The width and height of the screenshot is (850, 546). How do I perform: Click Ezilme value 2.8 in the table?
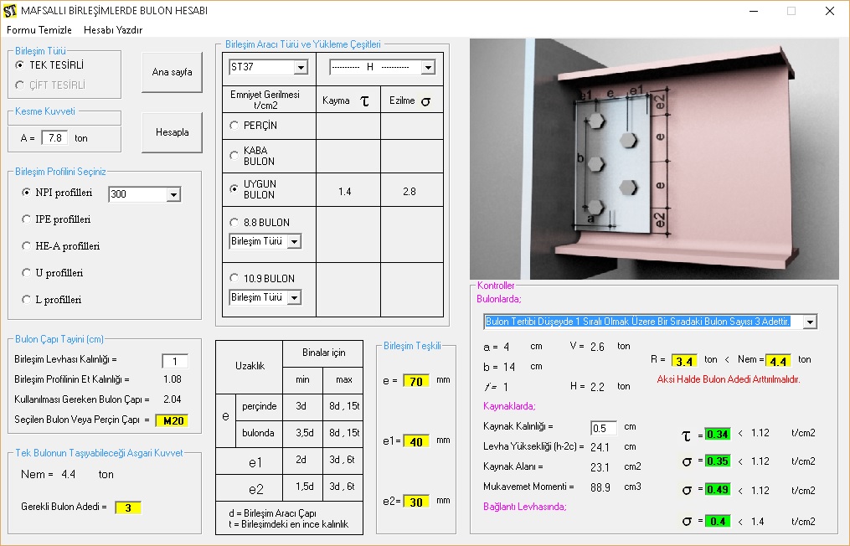(x=410, y=192)
